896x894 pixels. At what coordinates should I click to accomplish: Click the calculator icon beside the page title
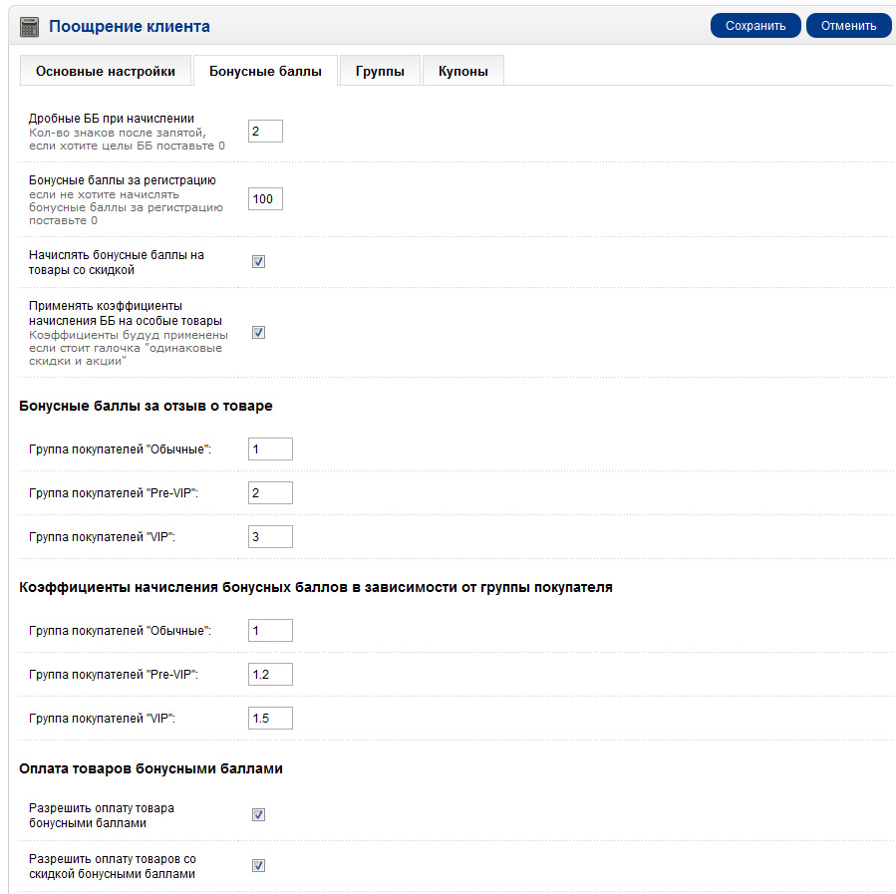(x=30, y=26)
